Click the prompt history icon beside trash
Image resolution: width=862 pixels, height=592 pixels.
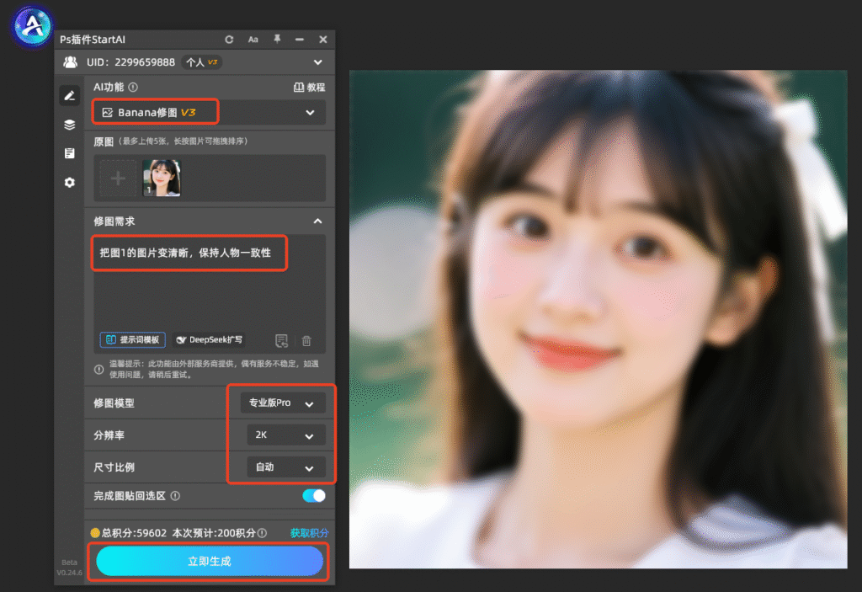(x=281, y=340)
